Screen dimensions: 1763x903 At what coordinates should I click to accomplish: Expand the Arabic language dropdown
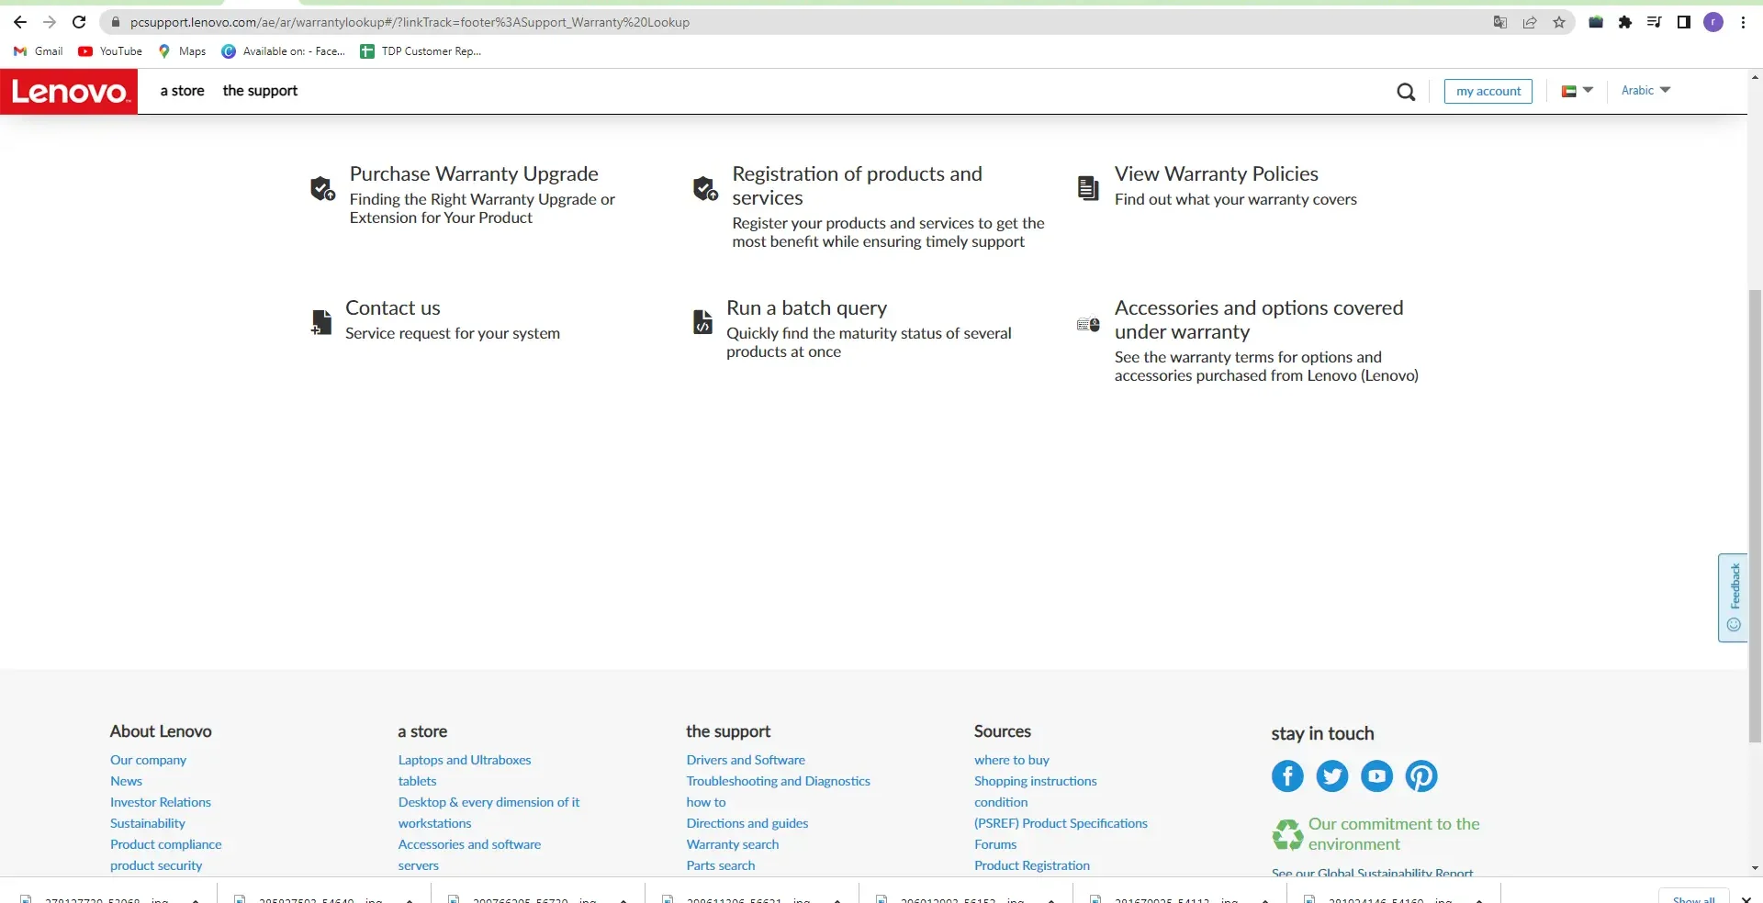pyautogui.click(x=1645, y=90)
